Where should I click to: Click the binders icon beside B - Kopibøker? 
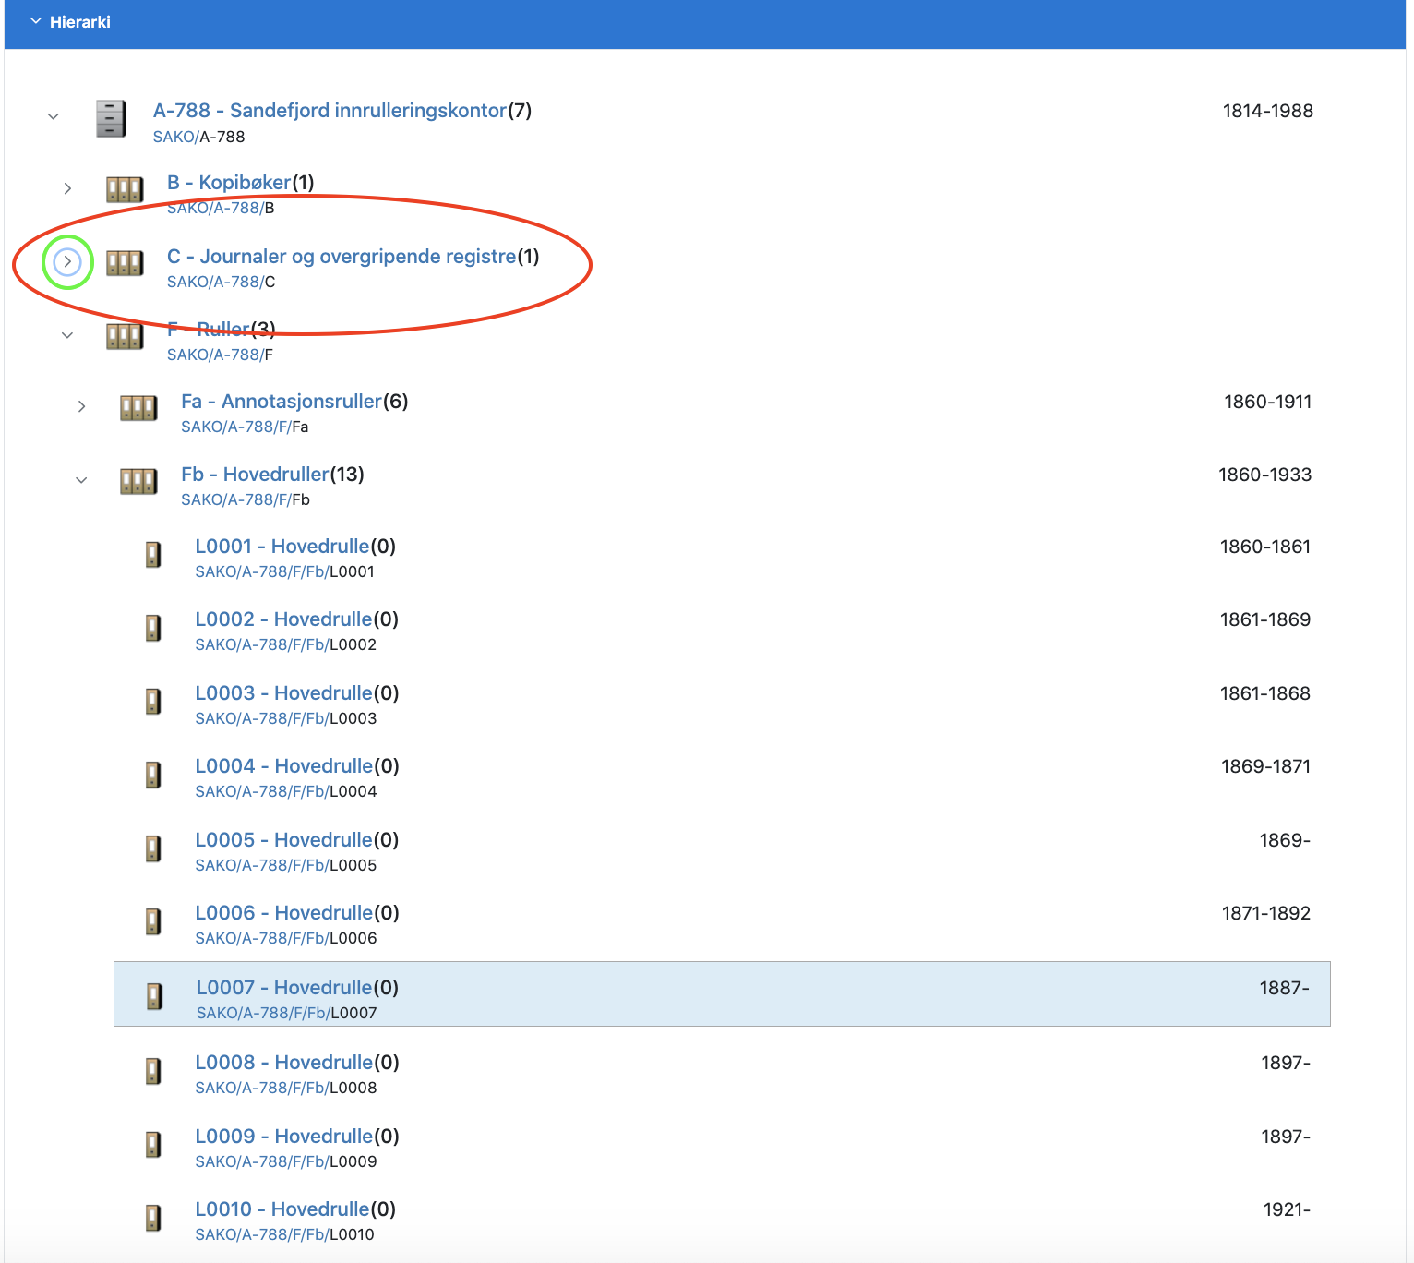pos(125,189)
